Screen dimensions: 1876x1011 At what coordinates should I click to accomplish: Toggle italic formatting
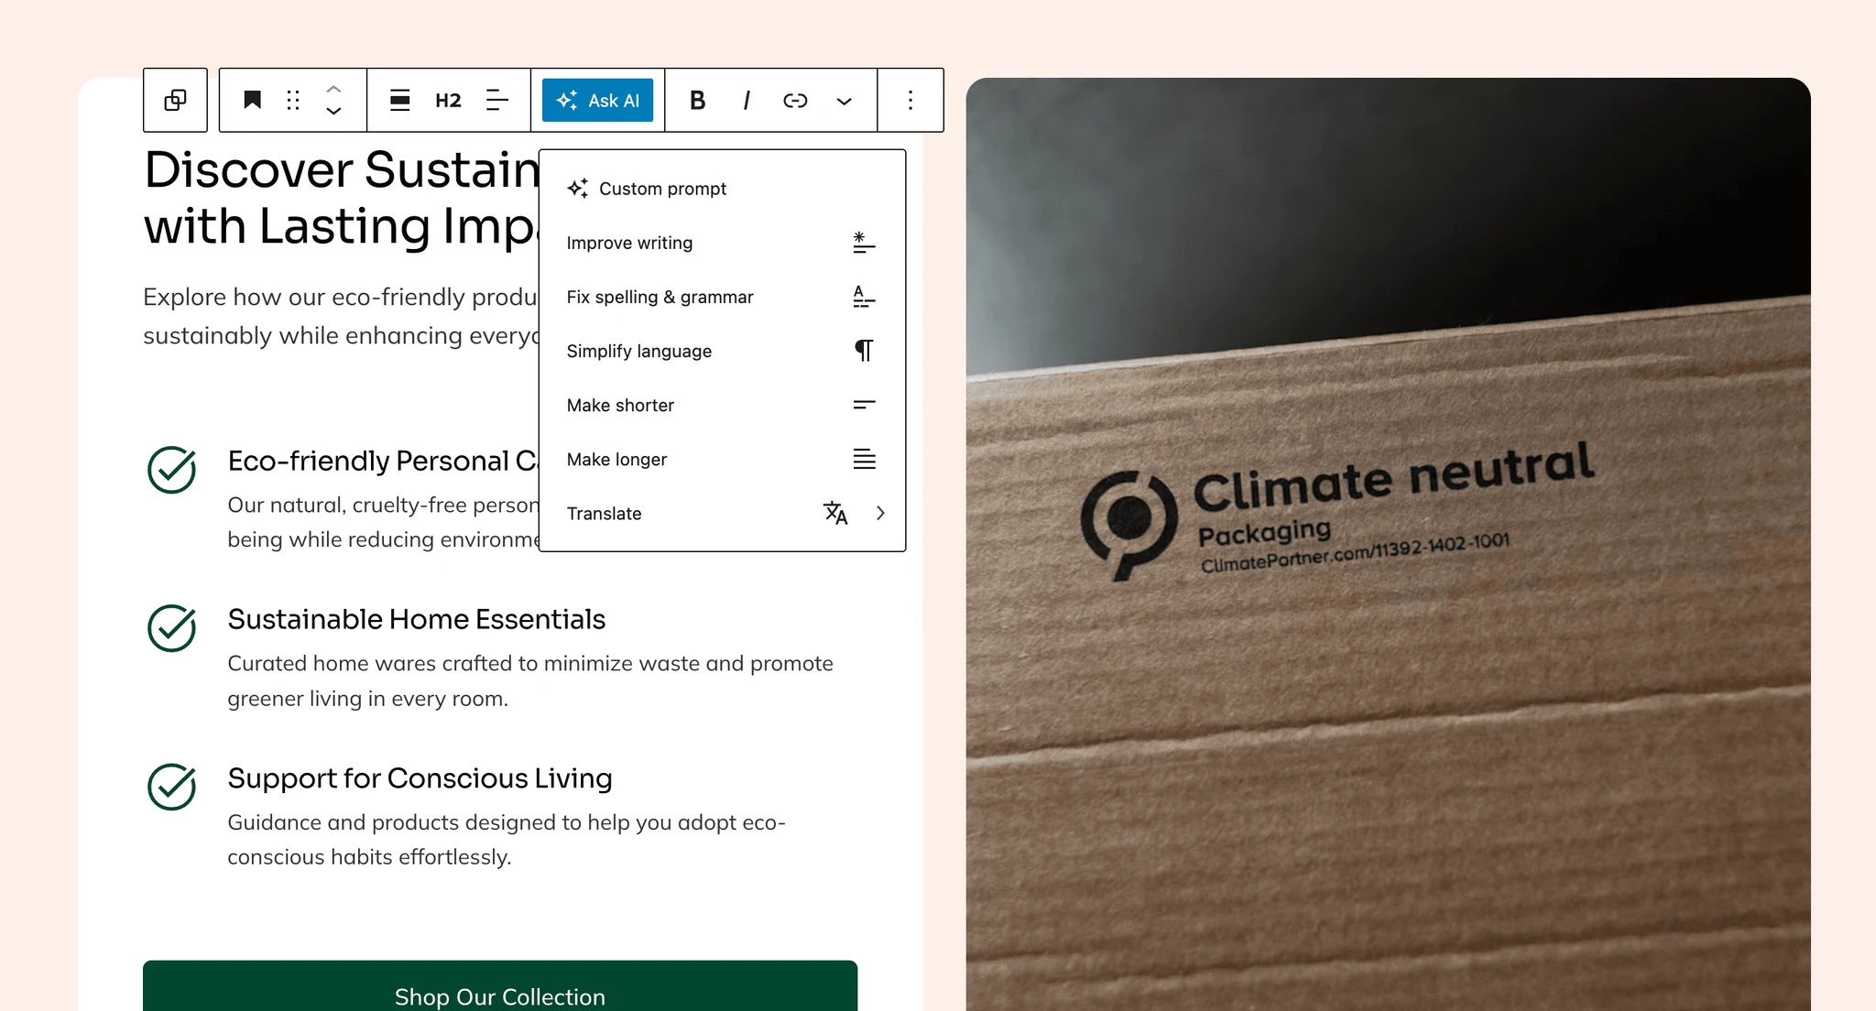tap(747, 100)
